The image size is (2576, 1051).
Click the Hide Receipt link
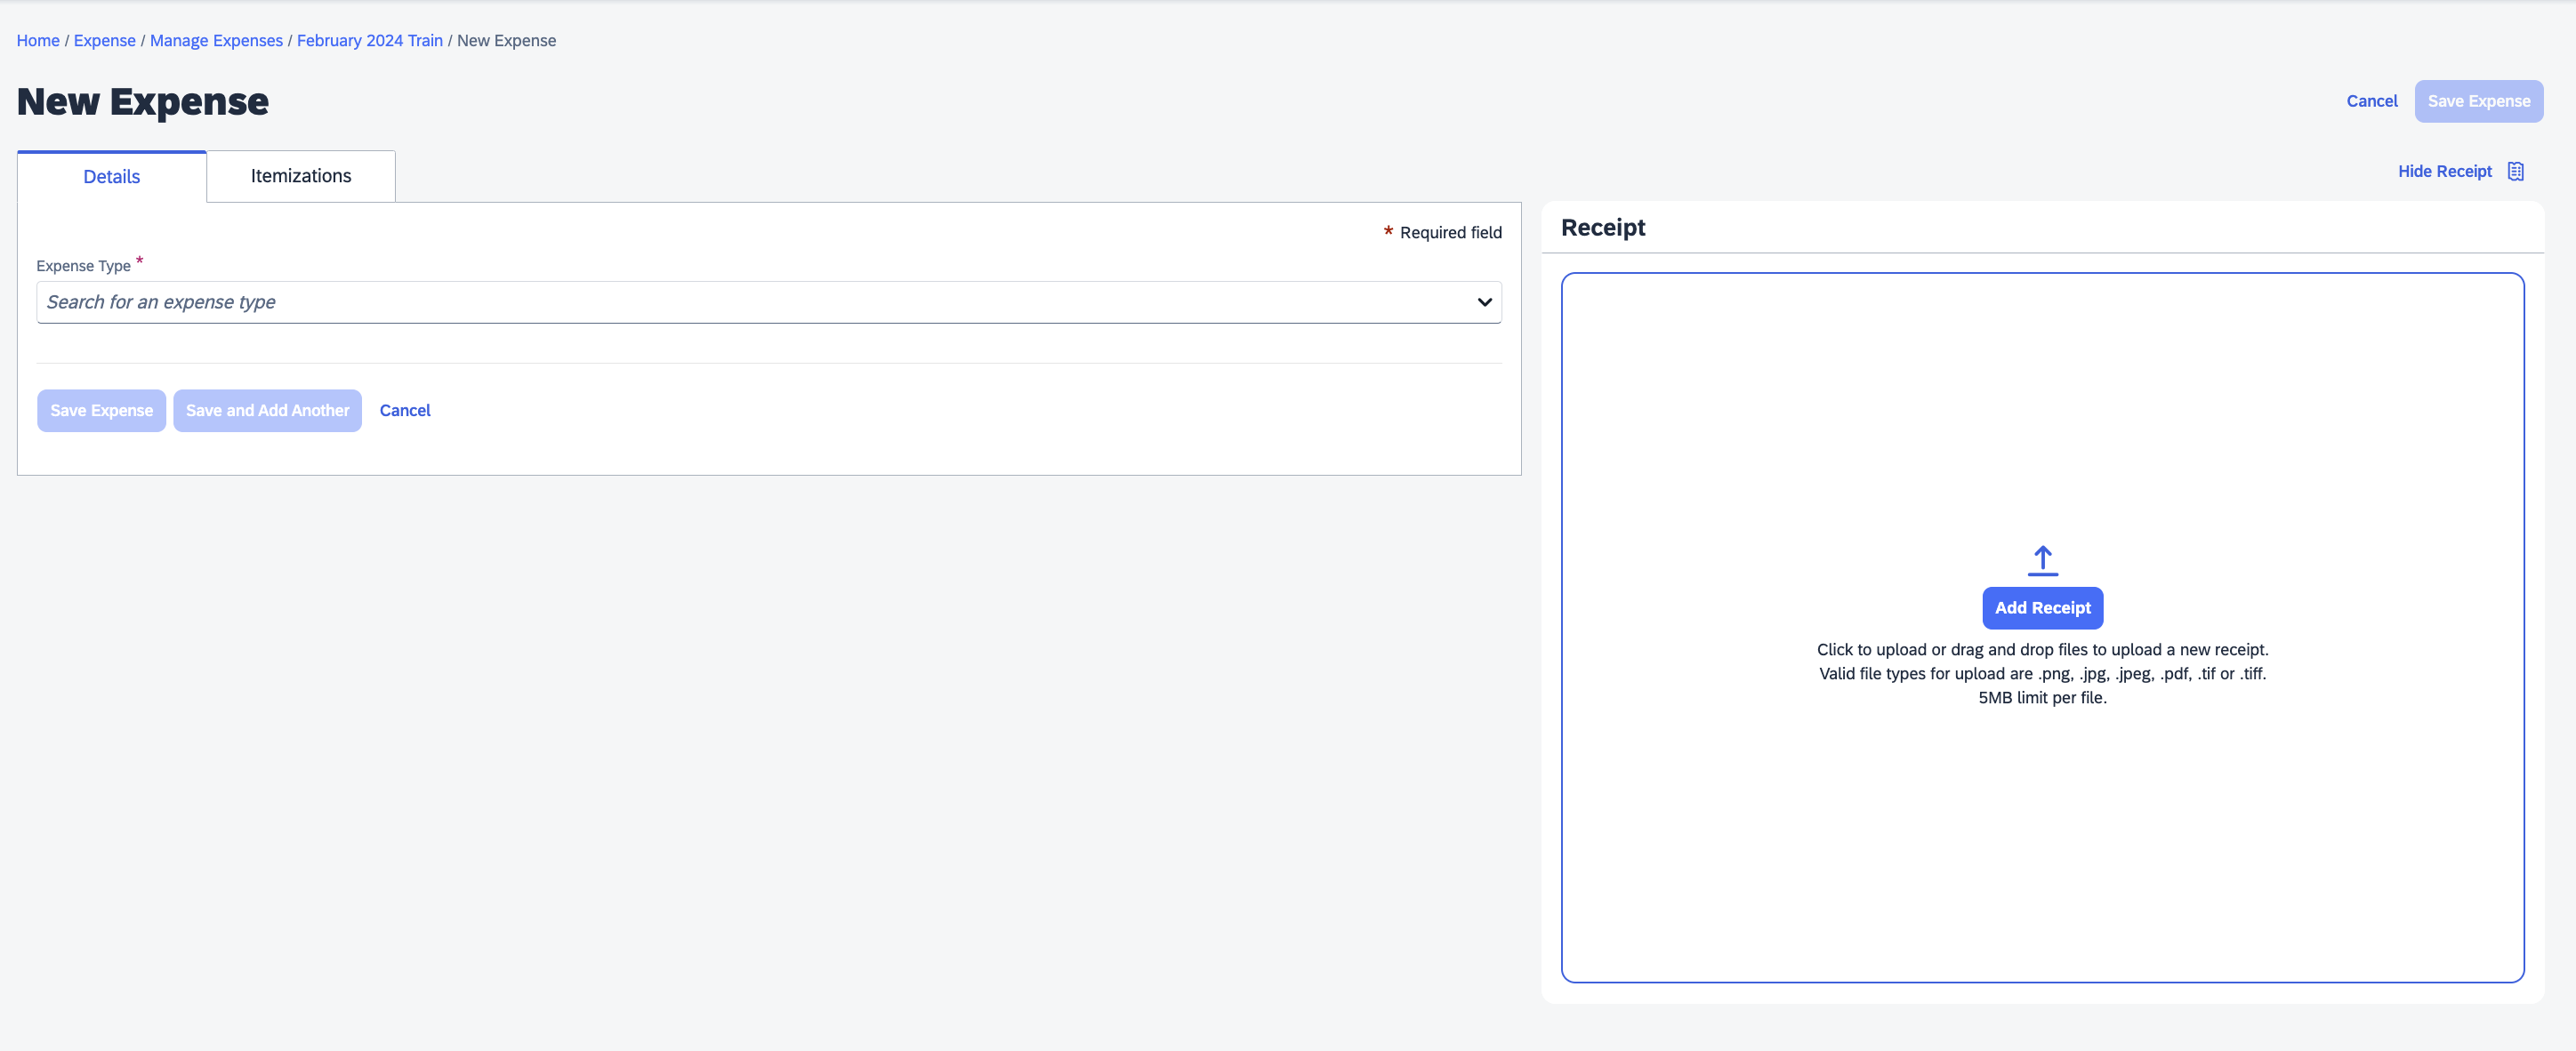click(2444, 171)
